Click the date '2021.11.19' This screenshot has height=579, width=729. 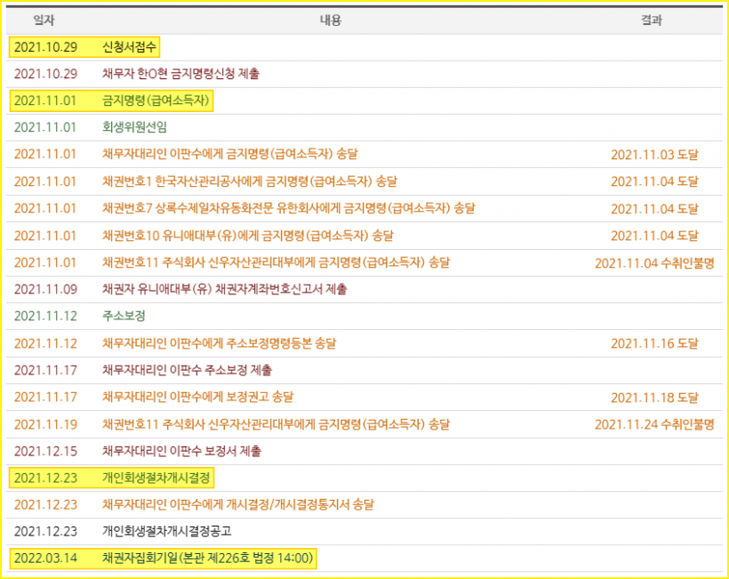[45, 424]
